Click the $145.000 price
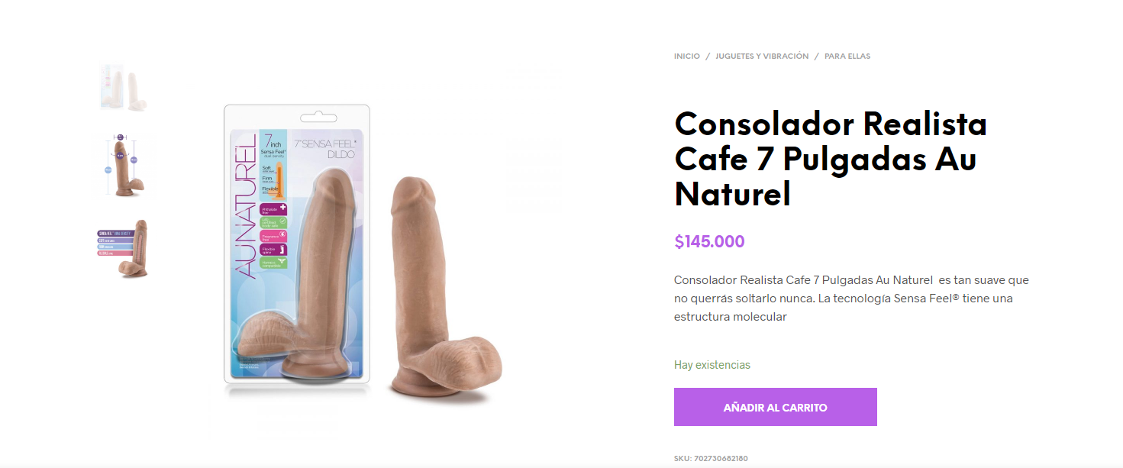 coord(709,242)
